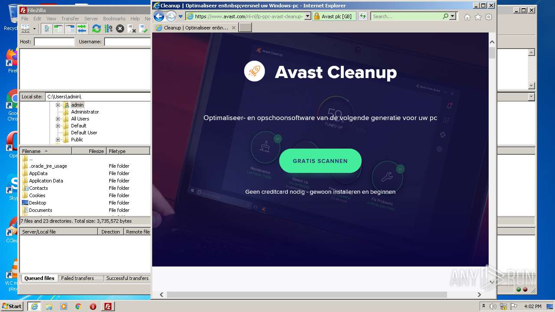Focus the Username input field
Viewport: 555px width, 312px height.
[x=127, y=42]
